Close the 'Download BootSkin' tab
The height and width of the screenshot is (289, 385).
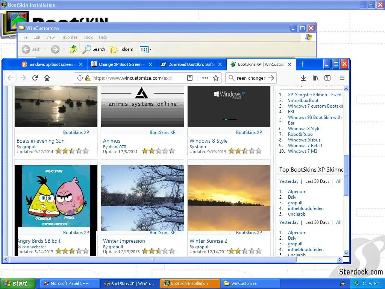coord(220,64)
